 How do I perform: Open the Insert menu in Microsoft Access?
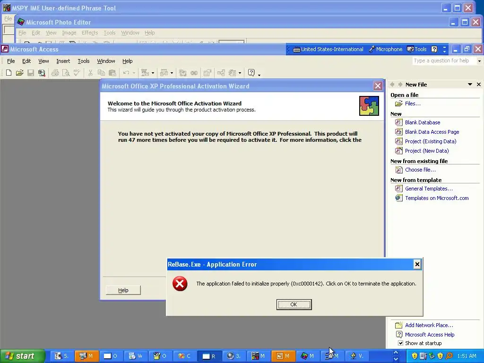63,61
